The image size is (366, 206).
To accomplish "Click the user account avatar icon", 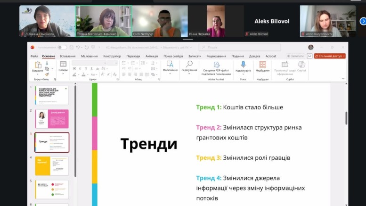I will 311,47.
